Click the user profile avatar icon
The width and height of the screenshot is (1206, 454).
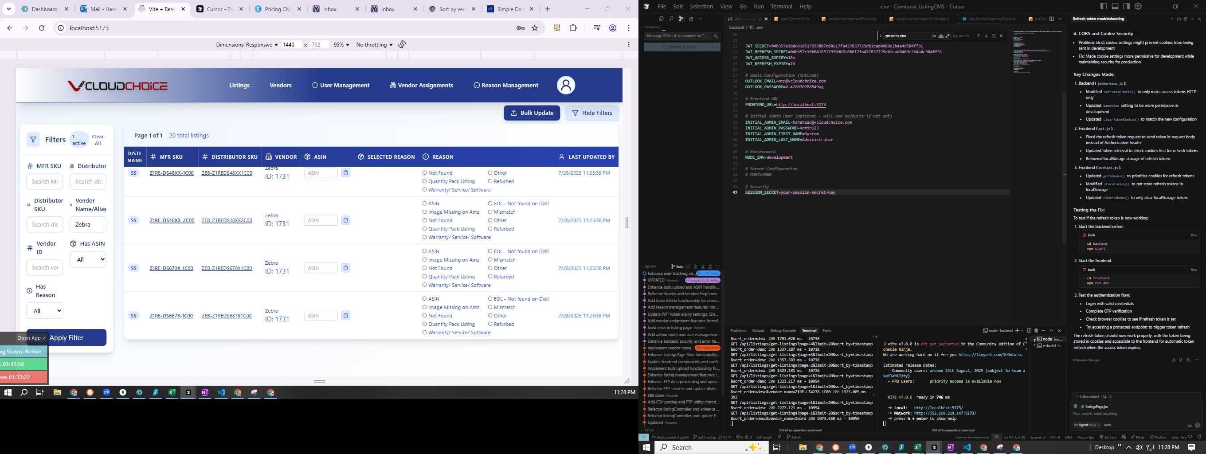[x=566, y=85]
